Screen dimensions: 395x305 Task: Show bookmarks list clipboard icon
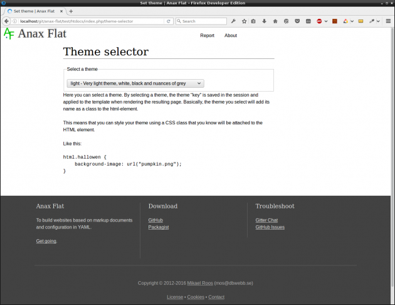pos(253,21)
